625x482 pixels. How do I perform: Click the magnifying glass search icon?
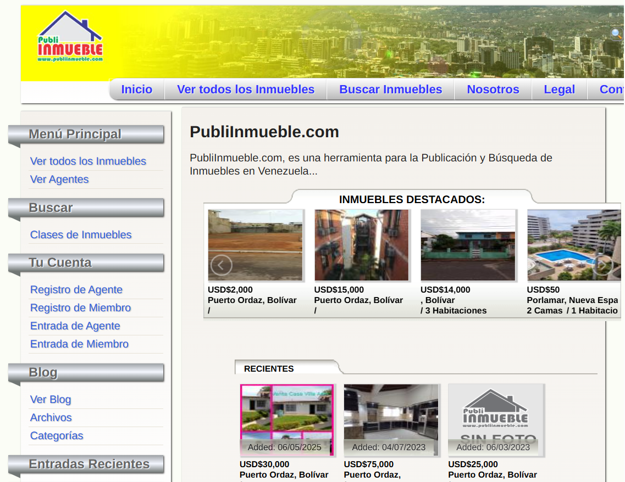[616, 34]
